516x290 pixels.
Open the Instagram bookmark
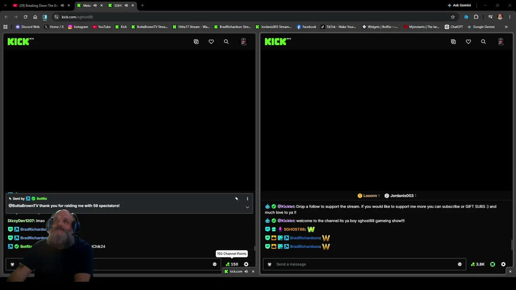pos(78,27)
